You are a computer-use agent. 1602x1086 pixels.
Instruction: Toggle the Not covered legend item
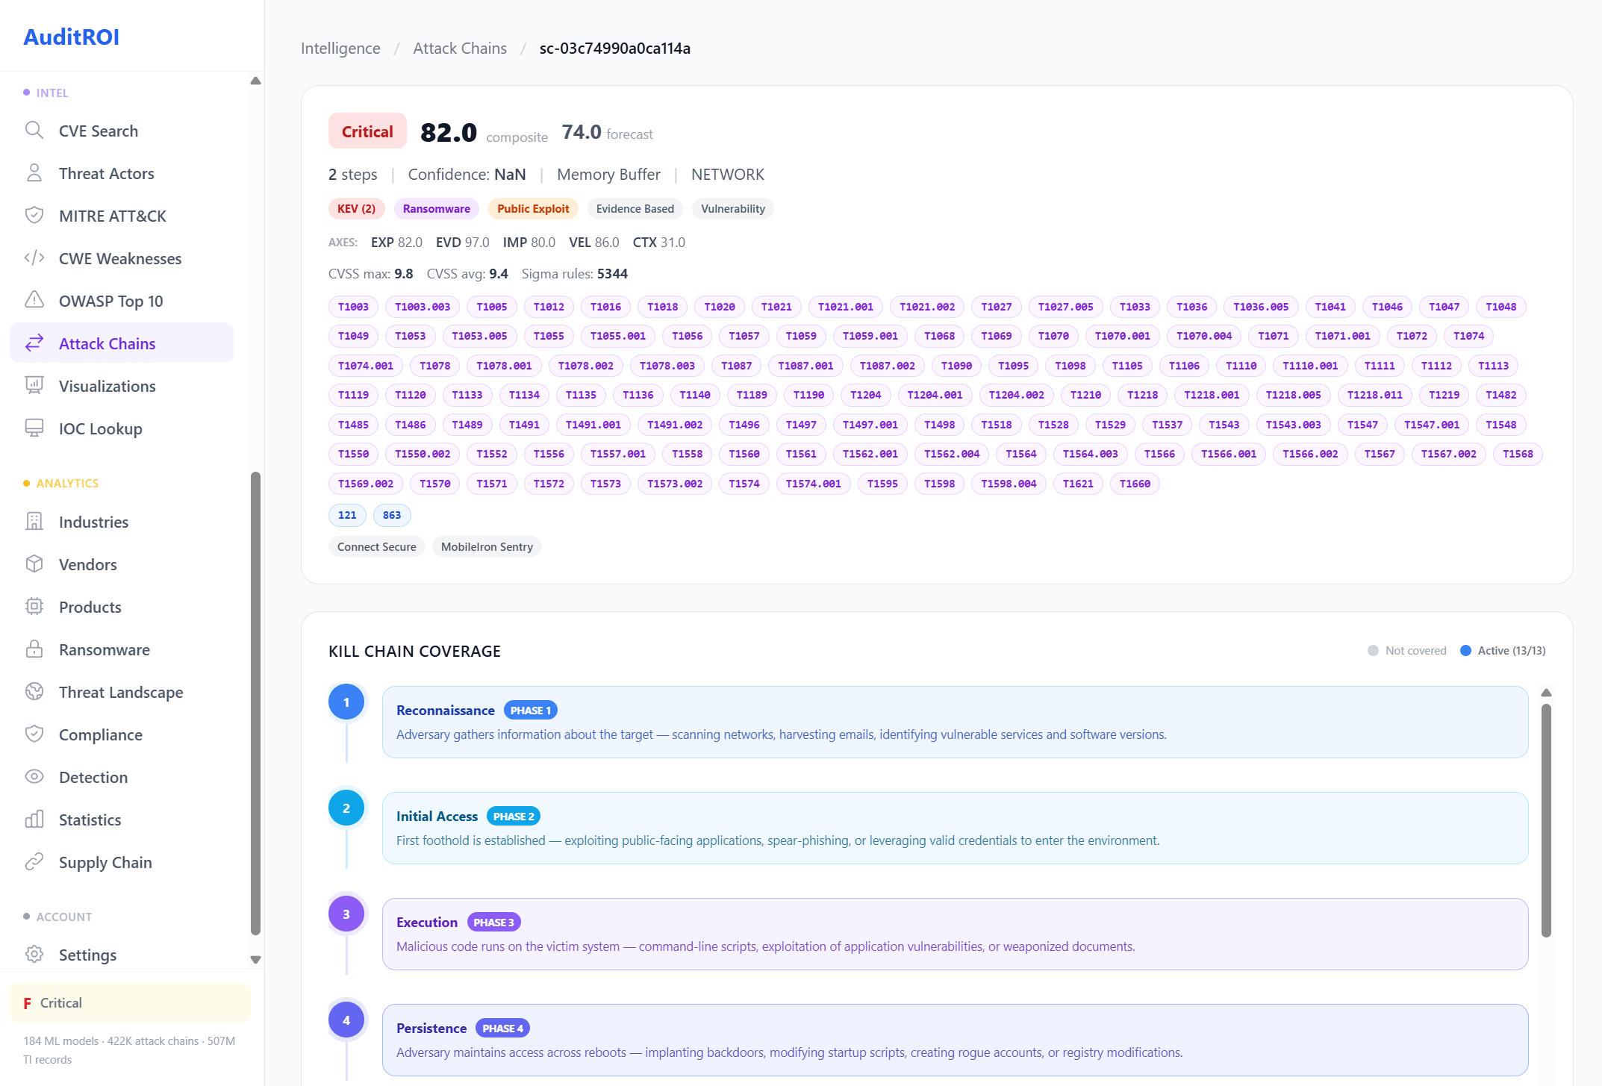click(x=1407, y=651)
